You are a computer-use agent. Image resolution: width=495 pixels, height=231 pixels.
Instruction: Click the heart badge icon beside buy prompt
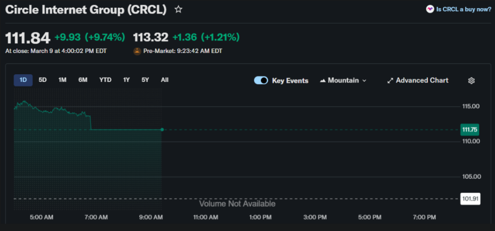(x=430, y=9)
